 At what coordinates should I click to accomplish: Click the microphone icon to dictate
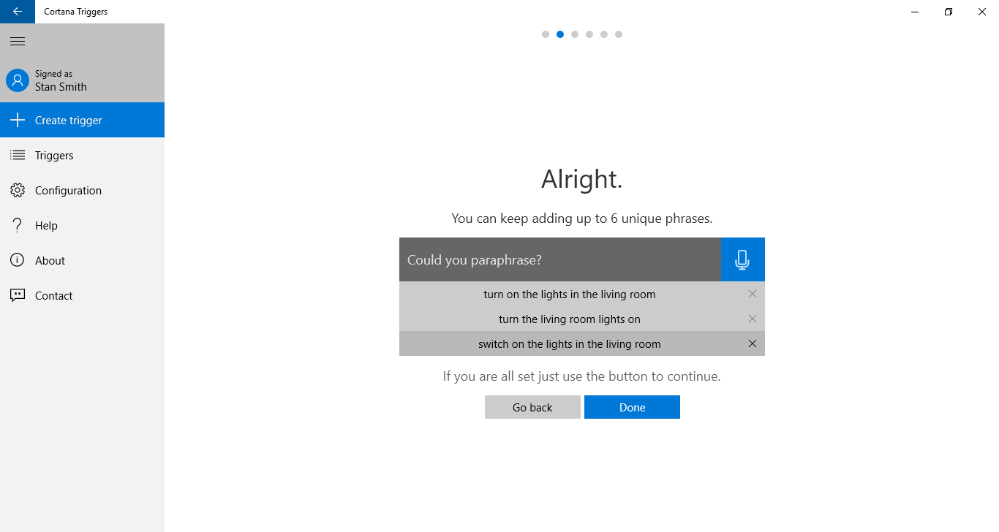point(742,259)
